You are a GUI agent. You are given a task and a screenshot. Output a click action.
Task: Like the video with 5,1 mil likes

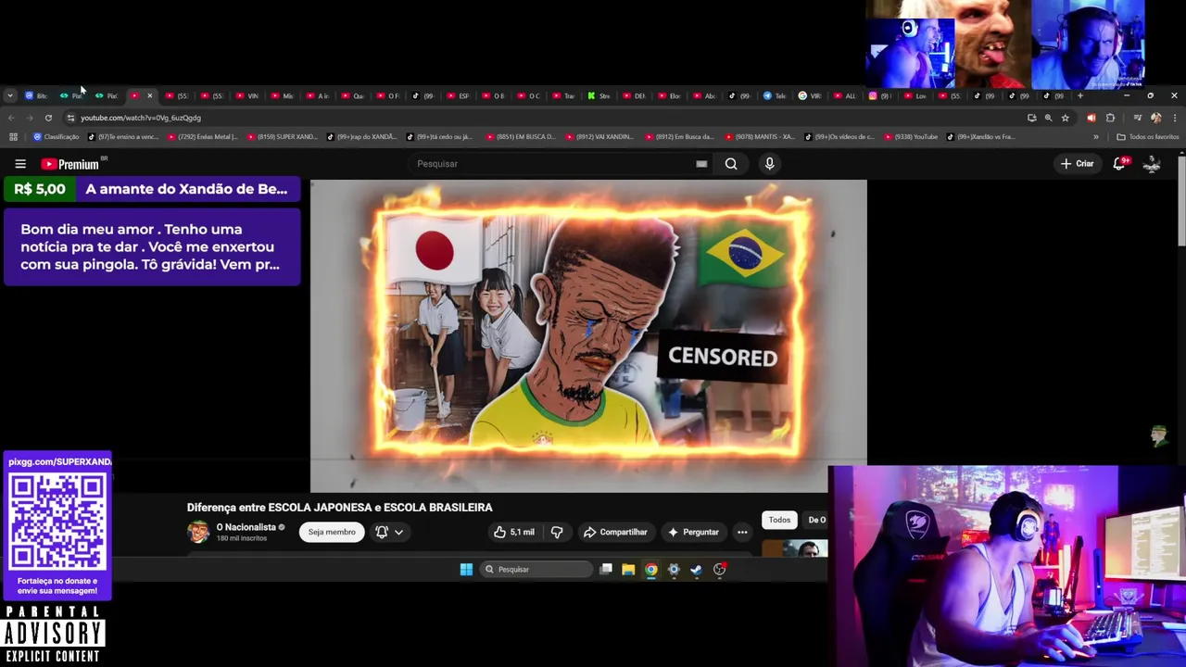click(x=513, y=532)
